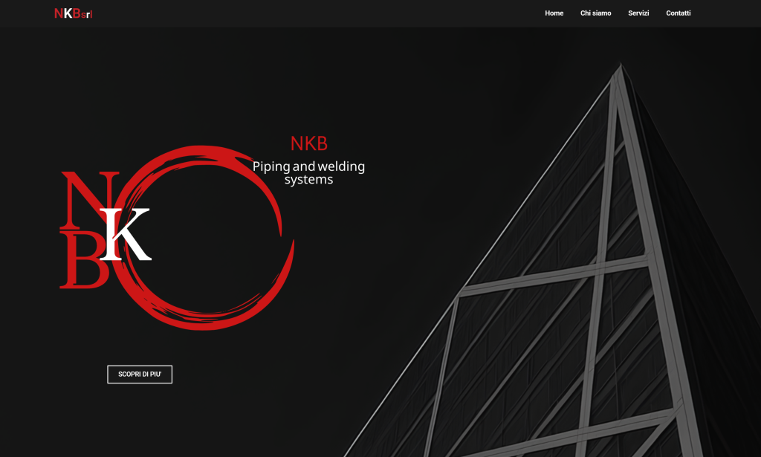Navigate to the Contatti page
Viewport: 761px width, 457px height.
click(x=678, y=13)
